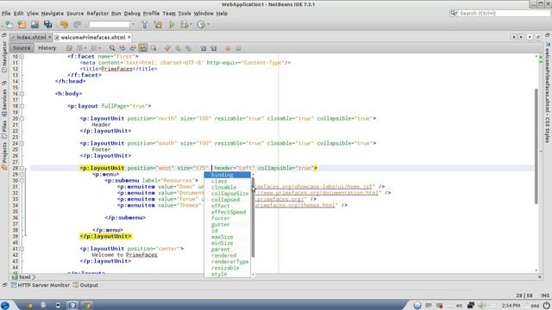Switch editor to Source view
This screenshot has height=310, width=552.
[22, 48]
